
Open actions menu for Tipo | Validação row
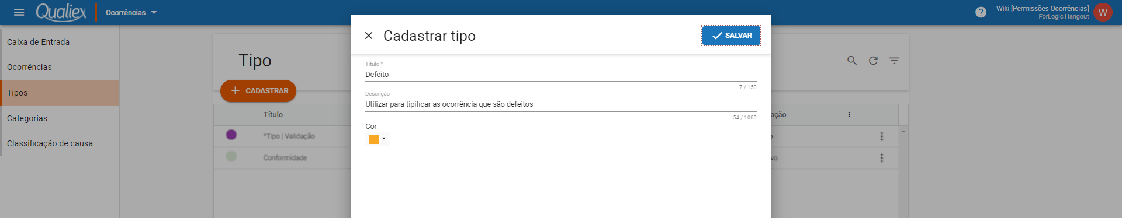882,136
